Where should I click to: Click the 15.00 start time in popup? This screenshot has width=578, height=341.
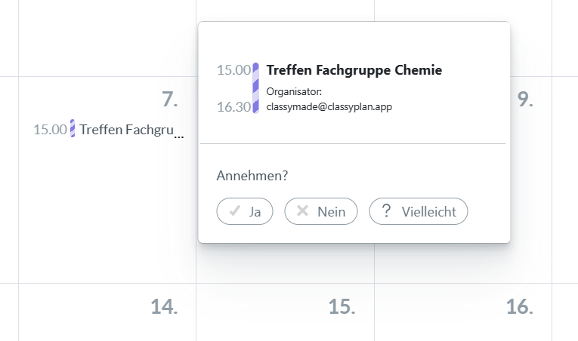coord(233,70)
